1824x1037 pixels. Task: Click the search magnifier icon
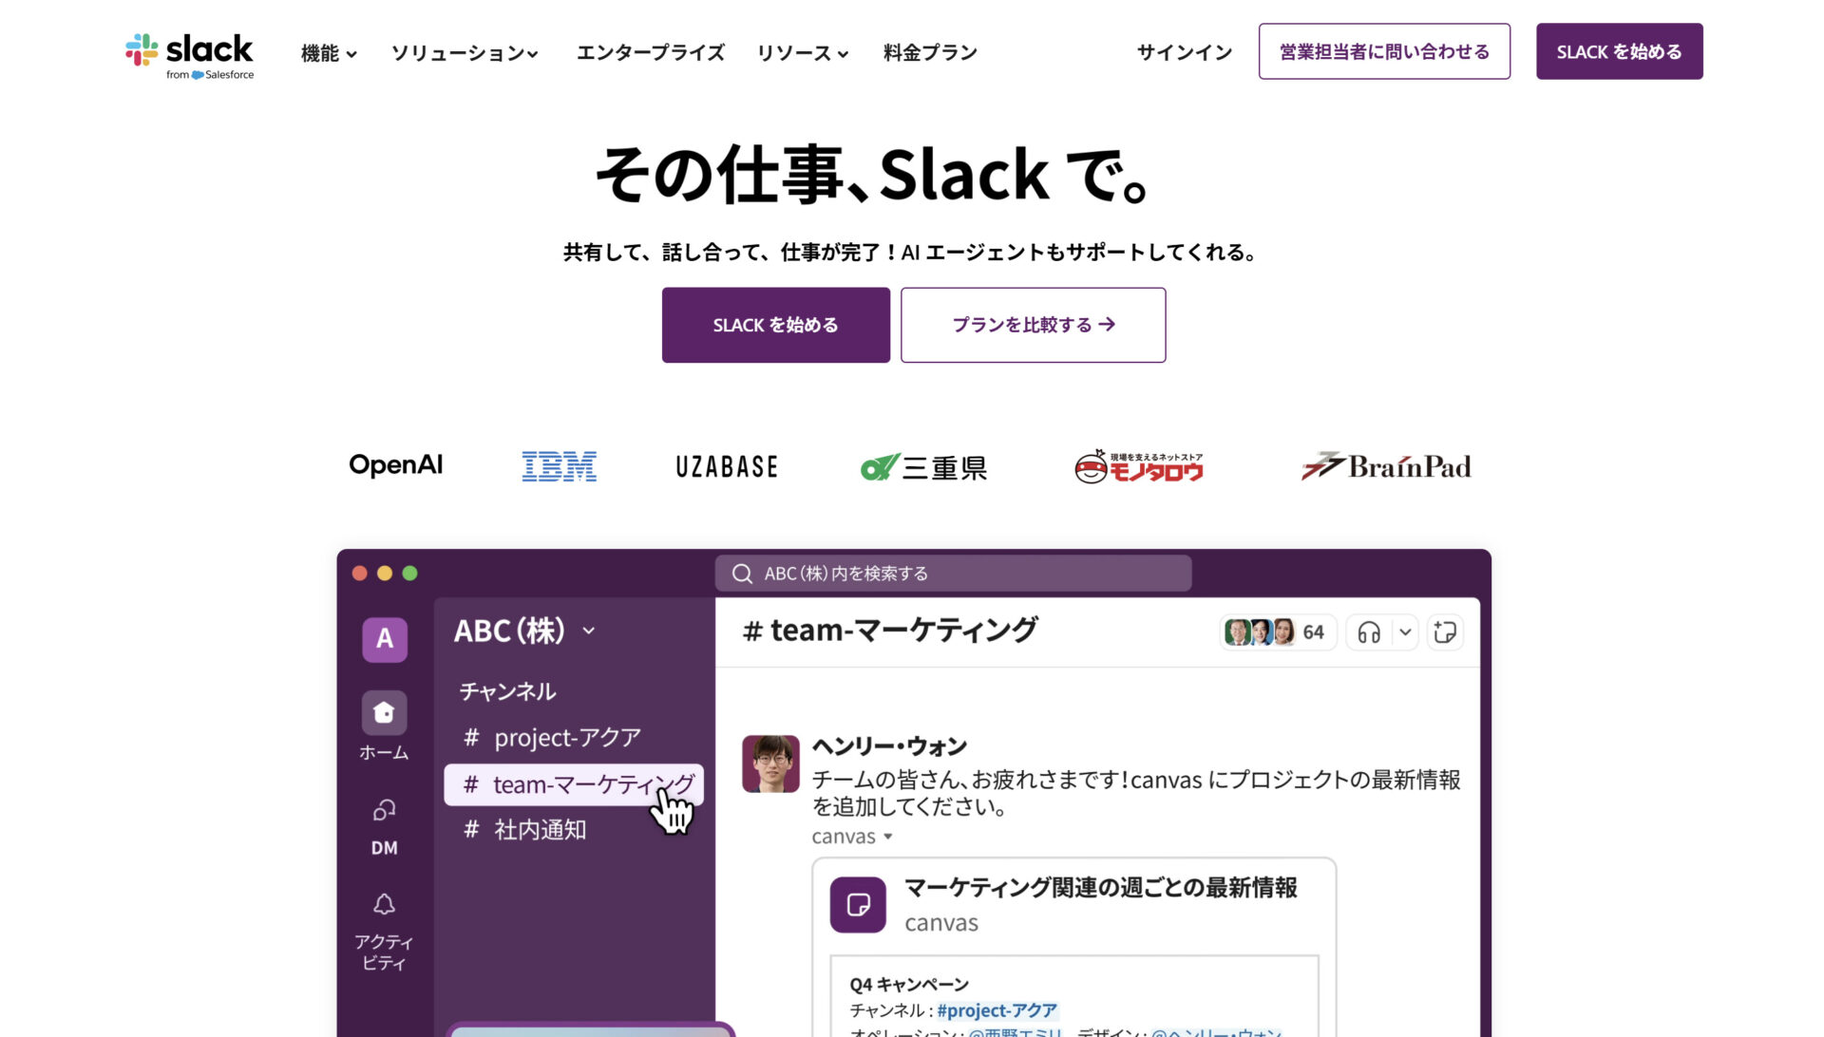point(740,573)
